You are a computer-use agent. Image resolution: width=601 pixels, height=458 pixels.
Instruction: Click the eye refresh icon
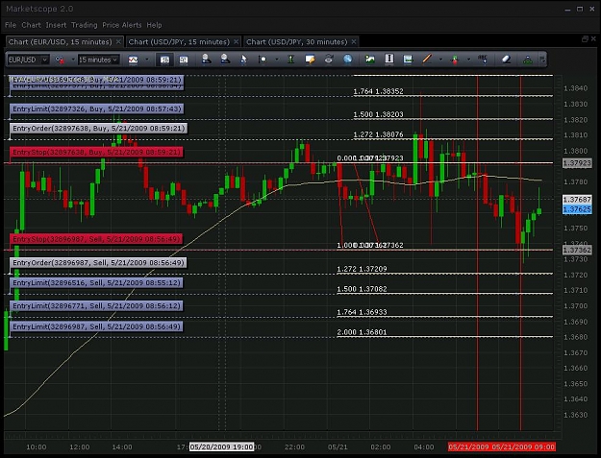[329, 60]
